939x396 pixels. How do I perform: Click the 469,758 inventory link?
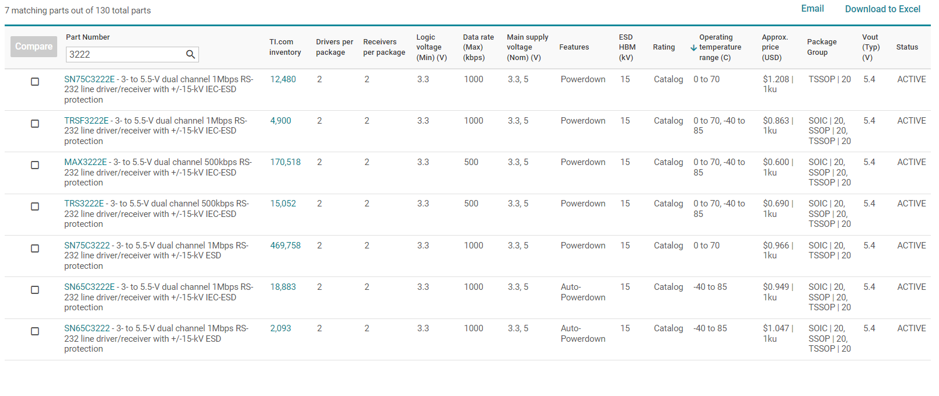[x=285, y=246]
